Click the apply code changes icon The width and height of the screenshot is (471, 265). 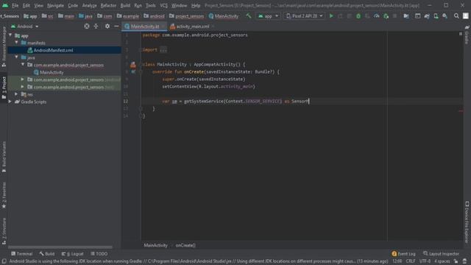click(350, 16)
